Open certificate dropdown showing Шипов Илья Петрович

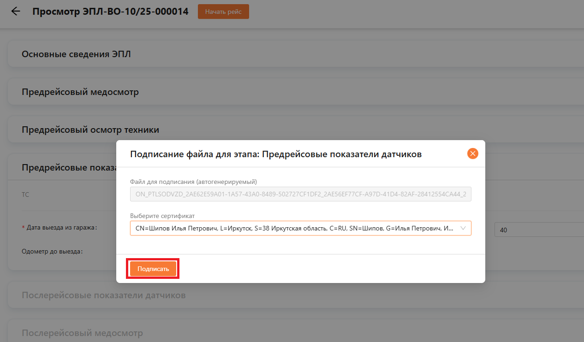coord(295,228)
